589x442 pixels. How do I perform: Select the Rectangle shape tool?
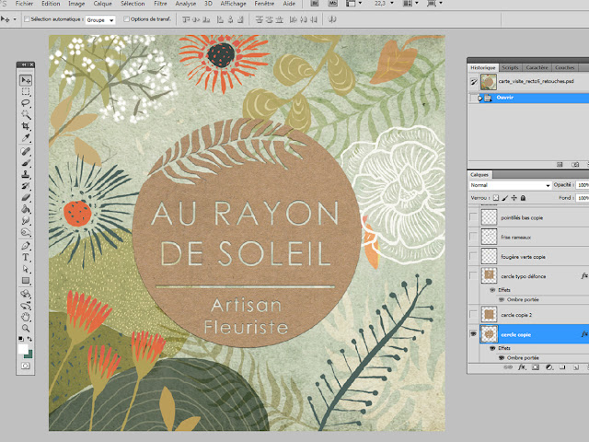26,280
